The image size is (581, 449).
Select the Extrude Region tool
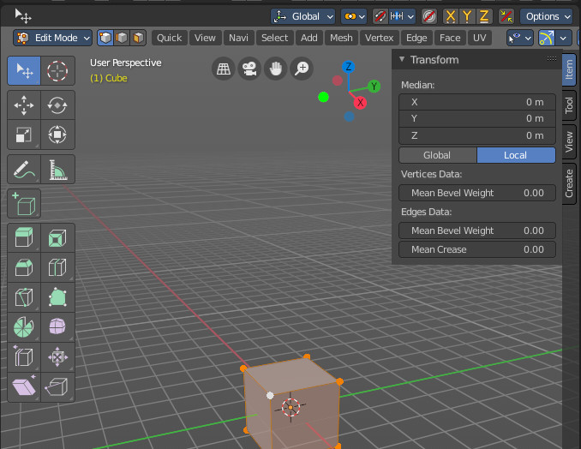[x=24, y=238]
